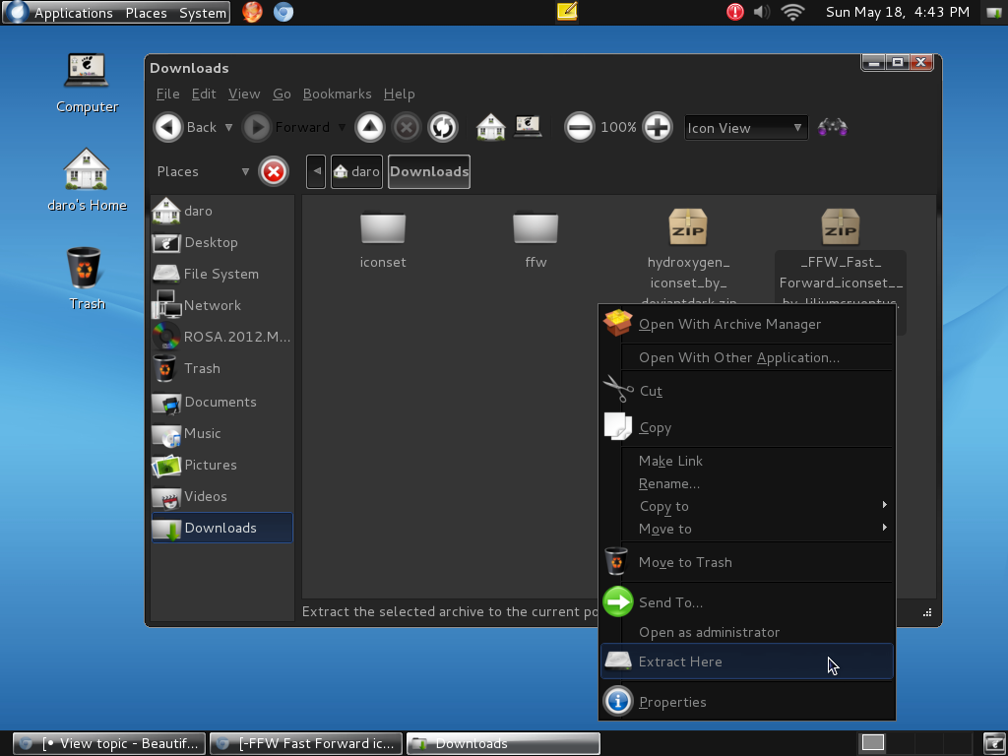
Task: Click the Back button
Action: (x=187, y=127)
